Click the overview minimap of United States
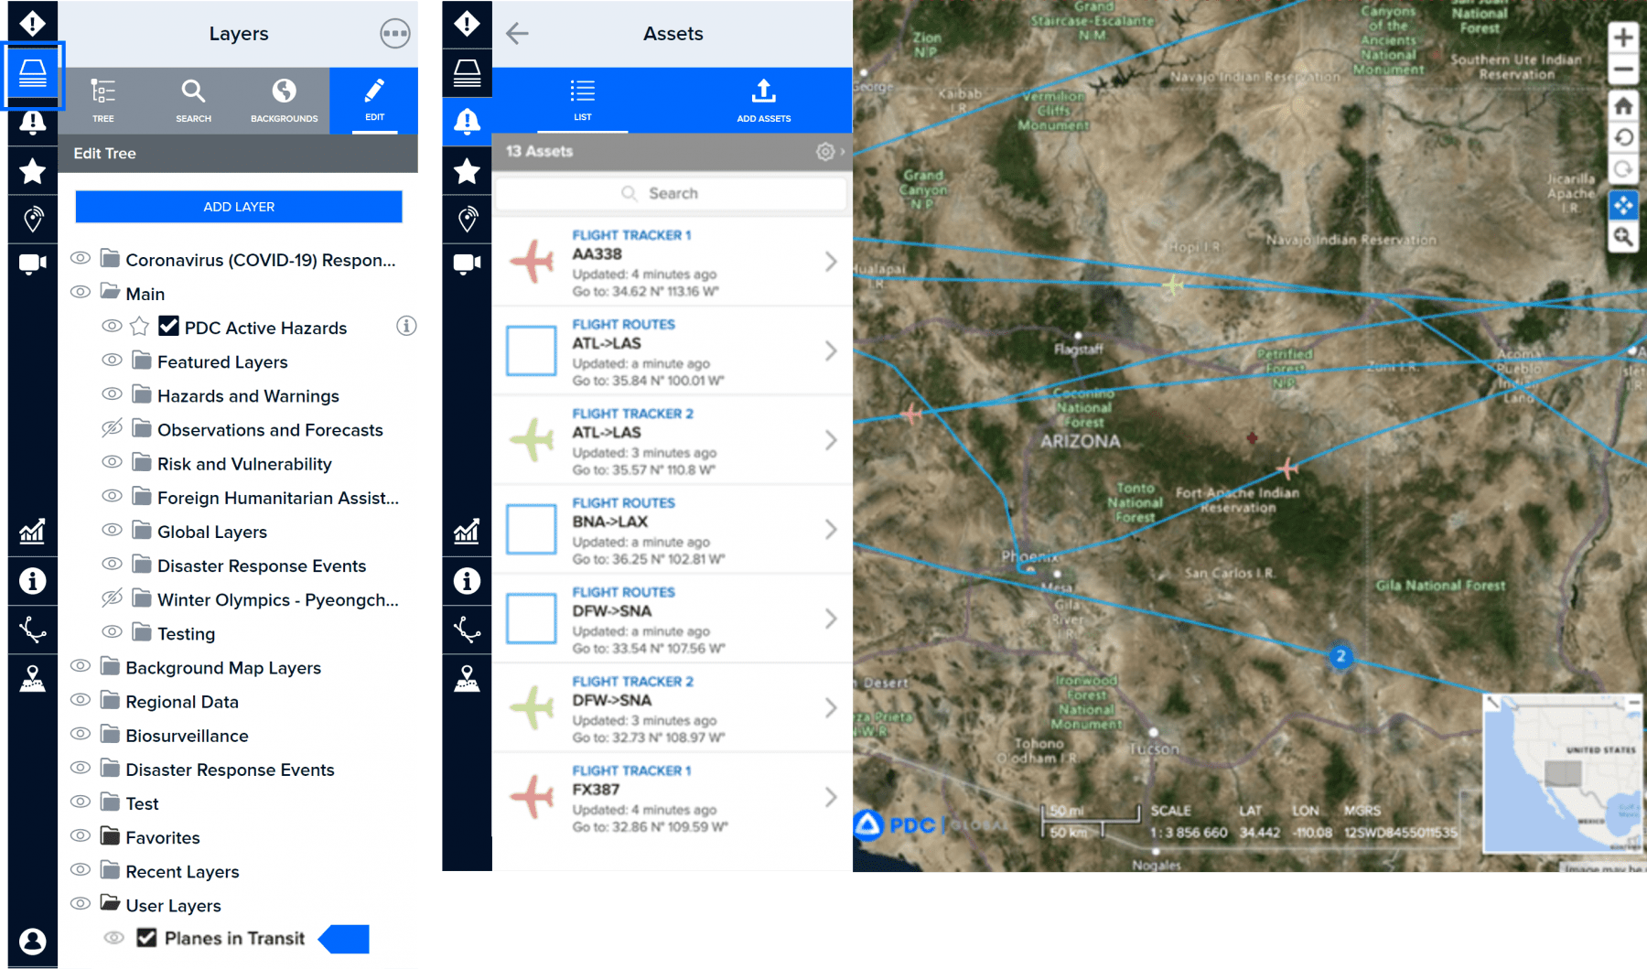This screenshot has height=969, width=1647. click(1563, 774)
